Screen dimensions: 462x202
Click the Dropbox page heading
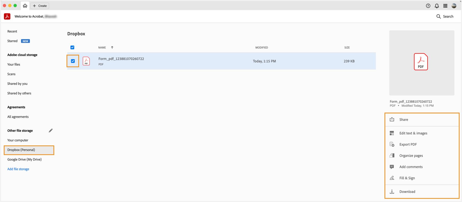(x=76, y=34)
